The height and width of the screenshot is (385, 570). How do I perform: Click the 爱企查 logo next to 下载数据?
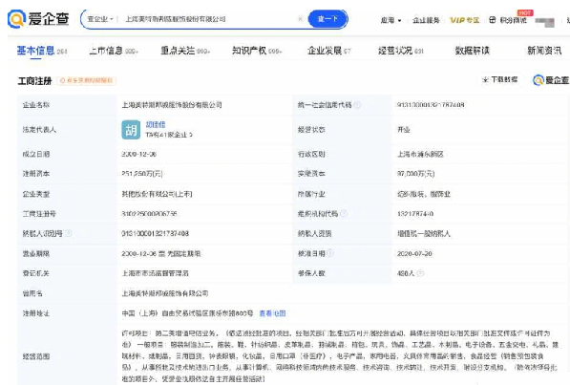coord(551,80)
